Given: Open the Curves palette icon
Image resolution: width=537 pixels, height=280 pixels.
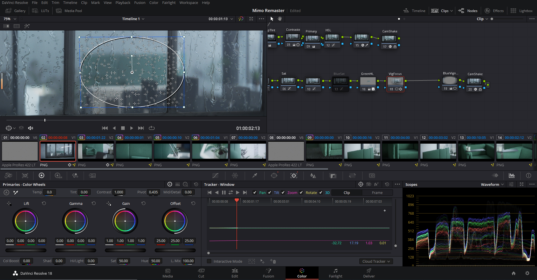Looking at the screenshot, I should [x=215, y=175].
